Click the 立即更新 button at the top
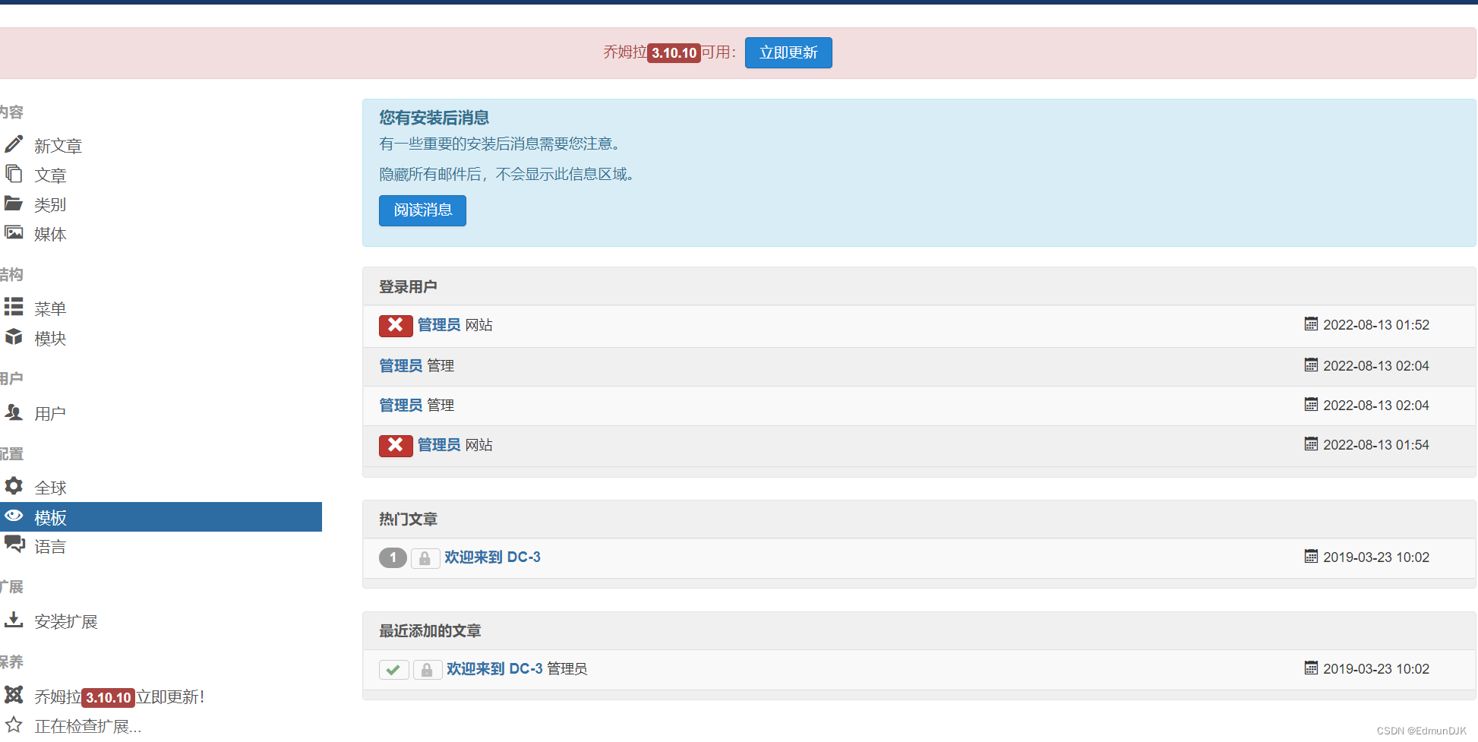This screenshot has width=1478, height=742. point(788,52)
